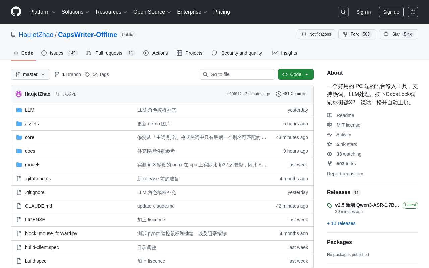Click the Sign in link
Screen dimensions: 429x268
[x=364, y=12]
